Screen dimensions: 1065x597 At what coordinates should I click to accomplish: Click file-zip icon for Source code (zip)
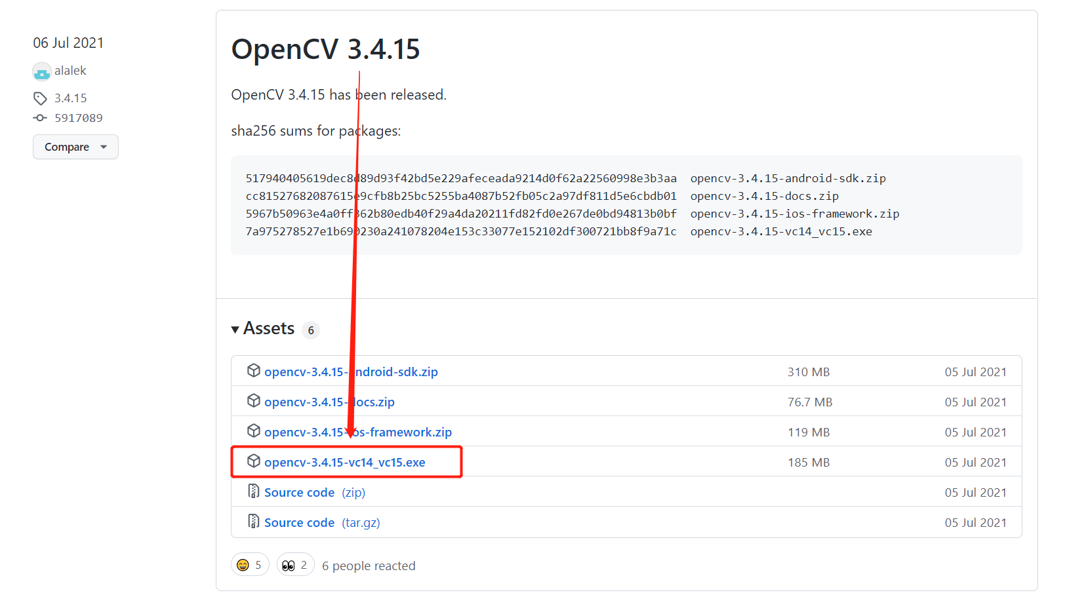click(254, 491)
